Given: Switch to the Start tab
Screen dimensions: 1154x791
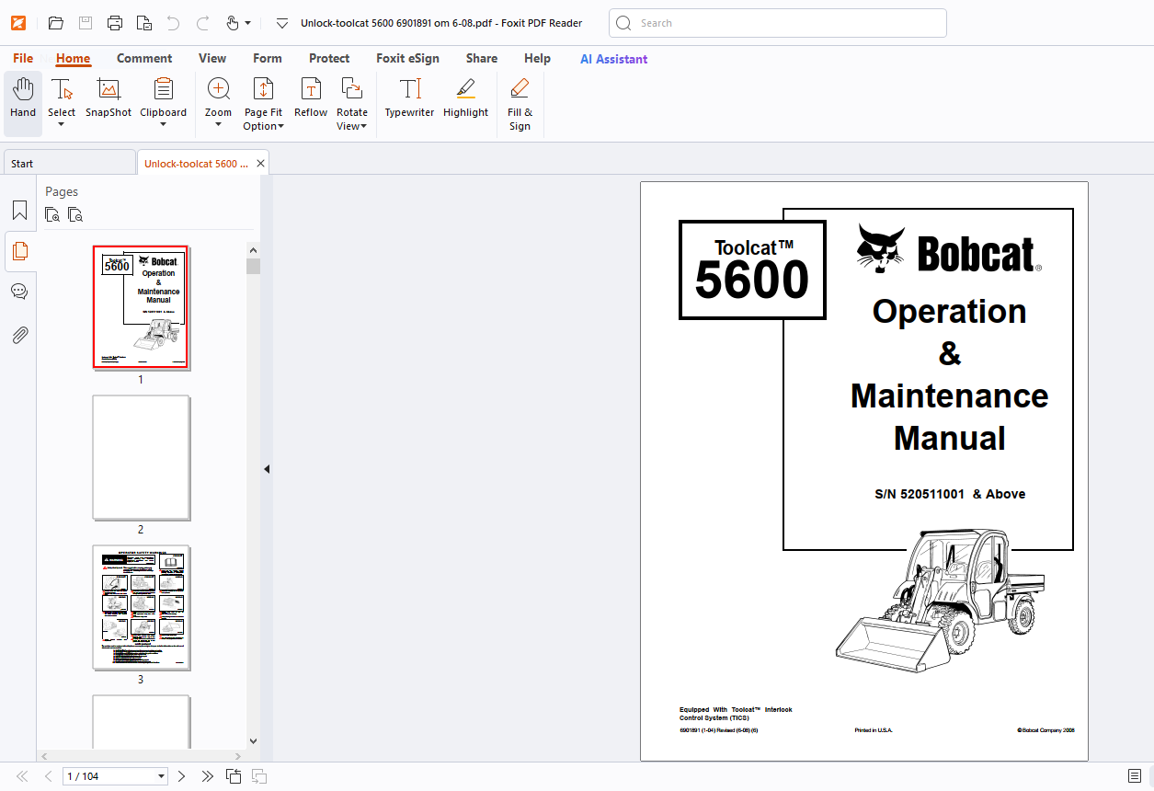Looking at the screenshot, I should 69,163.
